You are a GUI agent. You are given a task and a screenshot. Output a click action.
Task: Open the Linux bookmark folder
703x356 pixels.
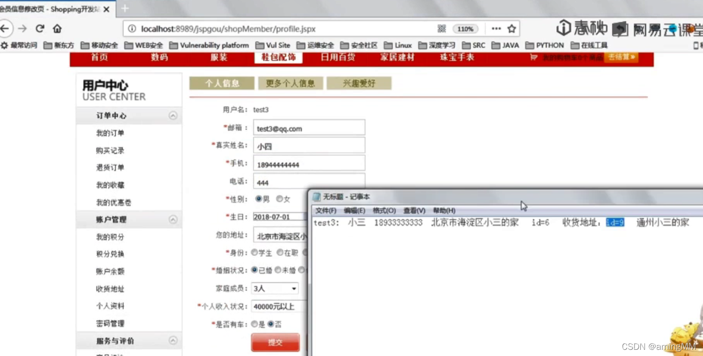pos(398,46)
